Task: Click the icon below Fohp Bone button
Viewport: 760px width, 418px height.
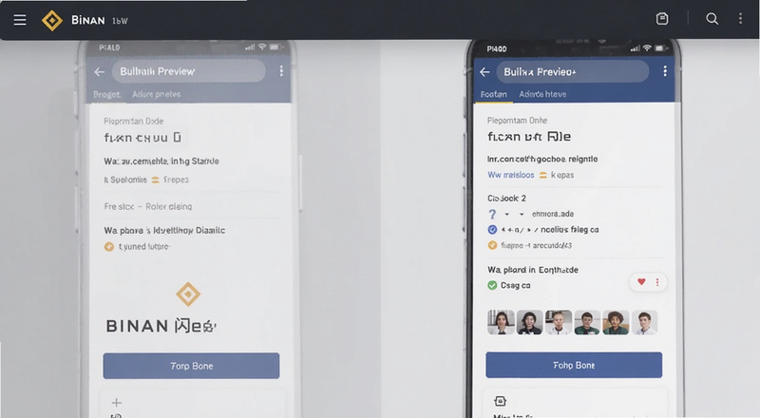Action: pyautogui.click(x=501, y=401)
